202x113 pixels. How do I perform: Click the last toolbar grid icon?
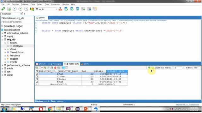95,9
